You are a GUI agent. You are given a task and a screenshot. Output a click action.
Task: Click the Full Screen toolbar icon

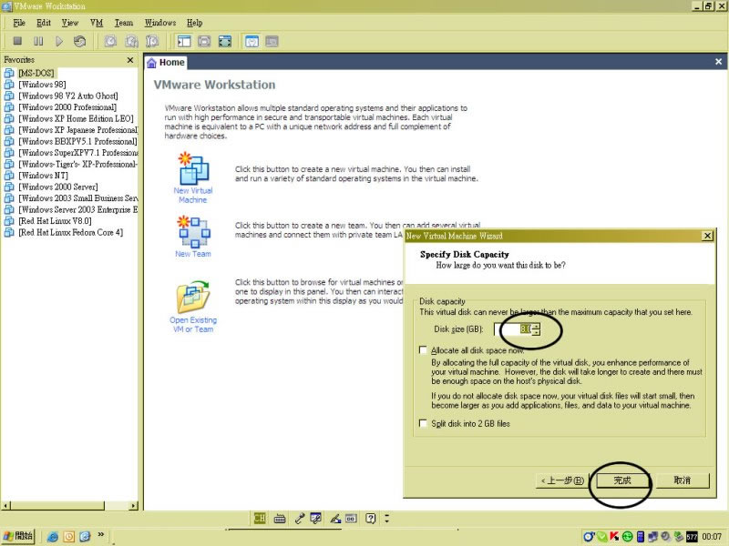(x=224, y=41)
